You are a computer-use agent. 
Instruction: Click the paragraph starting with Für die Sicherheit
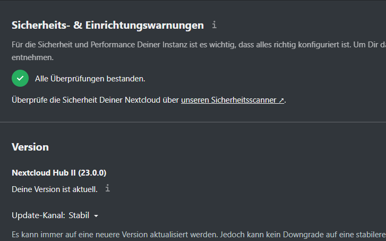(x=199, y=51)
